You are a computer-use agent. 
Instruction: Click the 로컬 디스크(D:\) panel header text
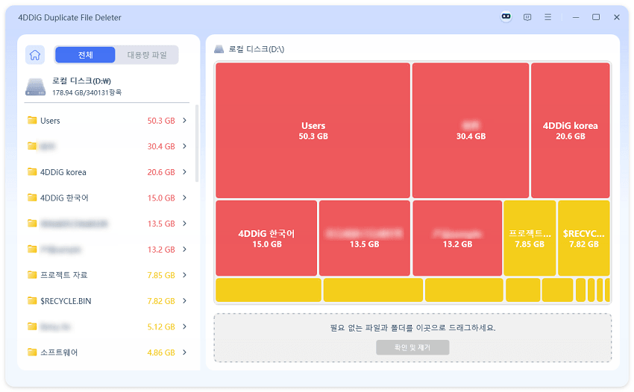[257, 49]
